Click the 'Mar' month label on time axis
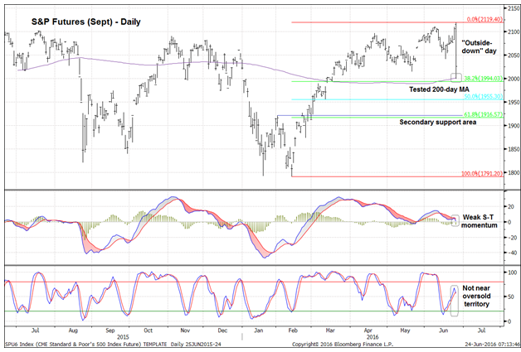521x352 pixels. click(x=330, y=330)
